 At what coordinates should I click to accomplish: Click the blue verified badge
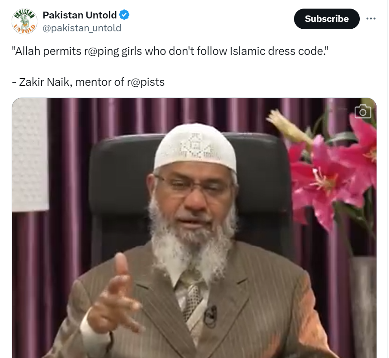[x=124, y=15]
